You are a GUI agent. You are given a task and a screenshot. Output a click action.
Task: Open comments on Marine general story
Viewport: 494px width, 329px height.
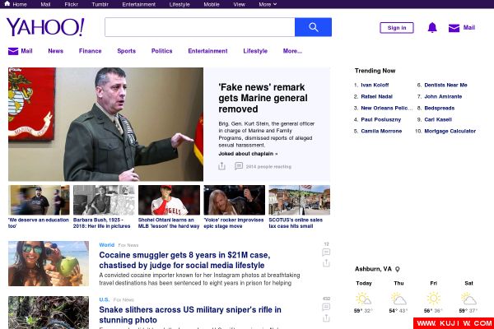pyautogui.click(x=239, y=166)
